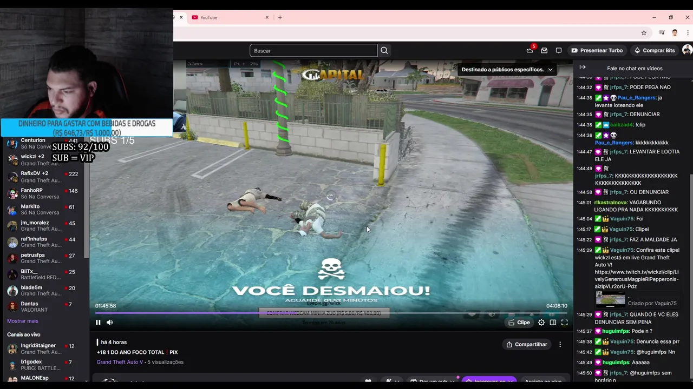Screen dimensions: 693x389
Task: Pause the video with the pause button
Action: tap(98, 323)
